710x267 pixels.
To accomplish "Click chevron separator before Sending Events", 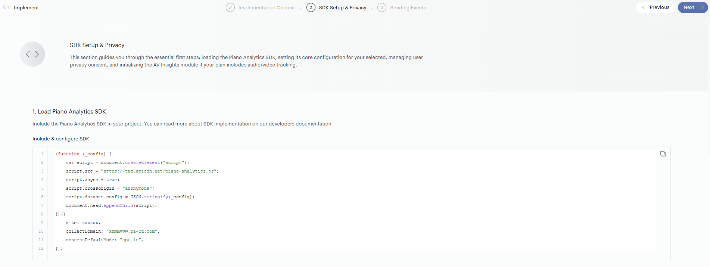I will pos(372,8).
